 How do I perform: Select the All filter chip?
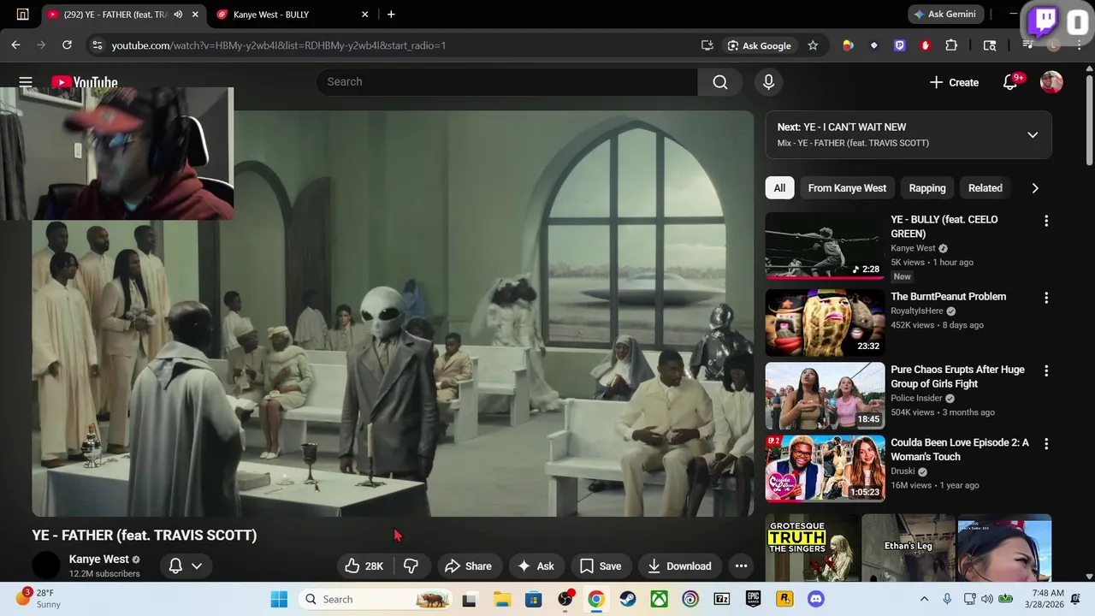pos(779,188)
